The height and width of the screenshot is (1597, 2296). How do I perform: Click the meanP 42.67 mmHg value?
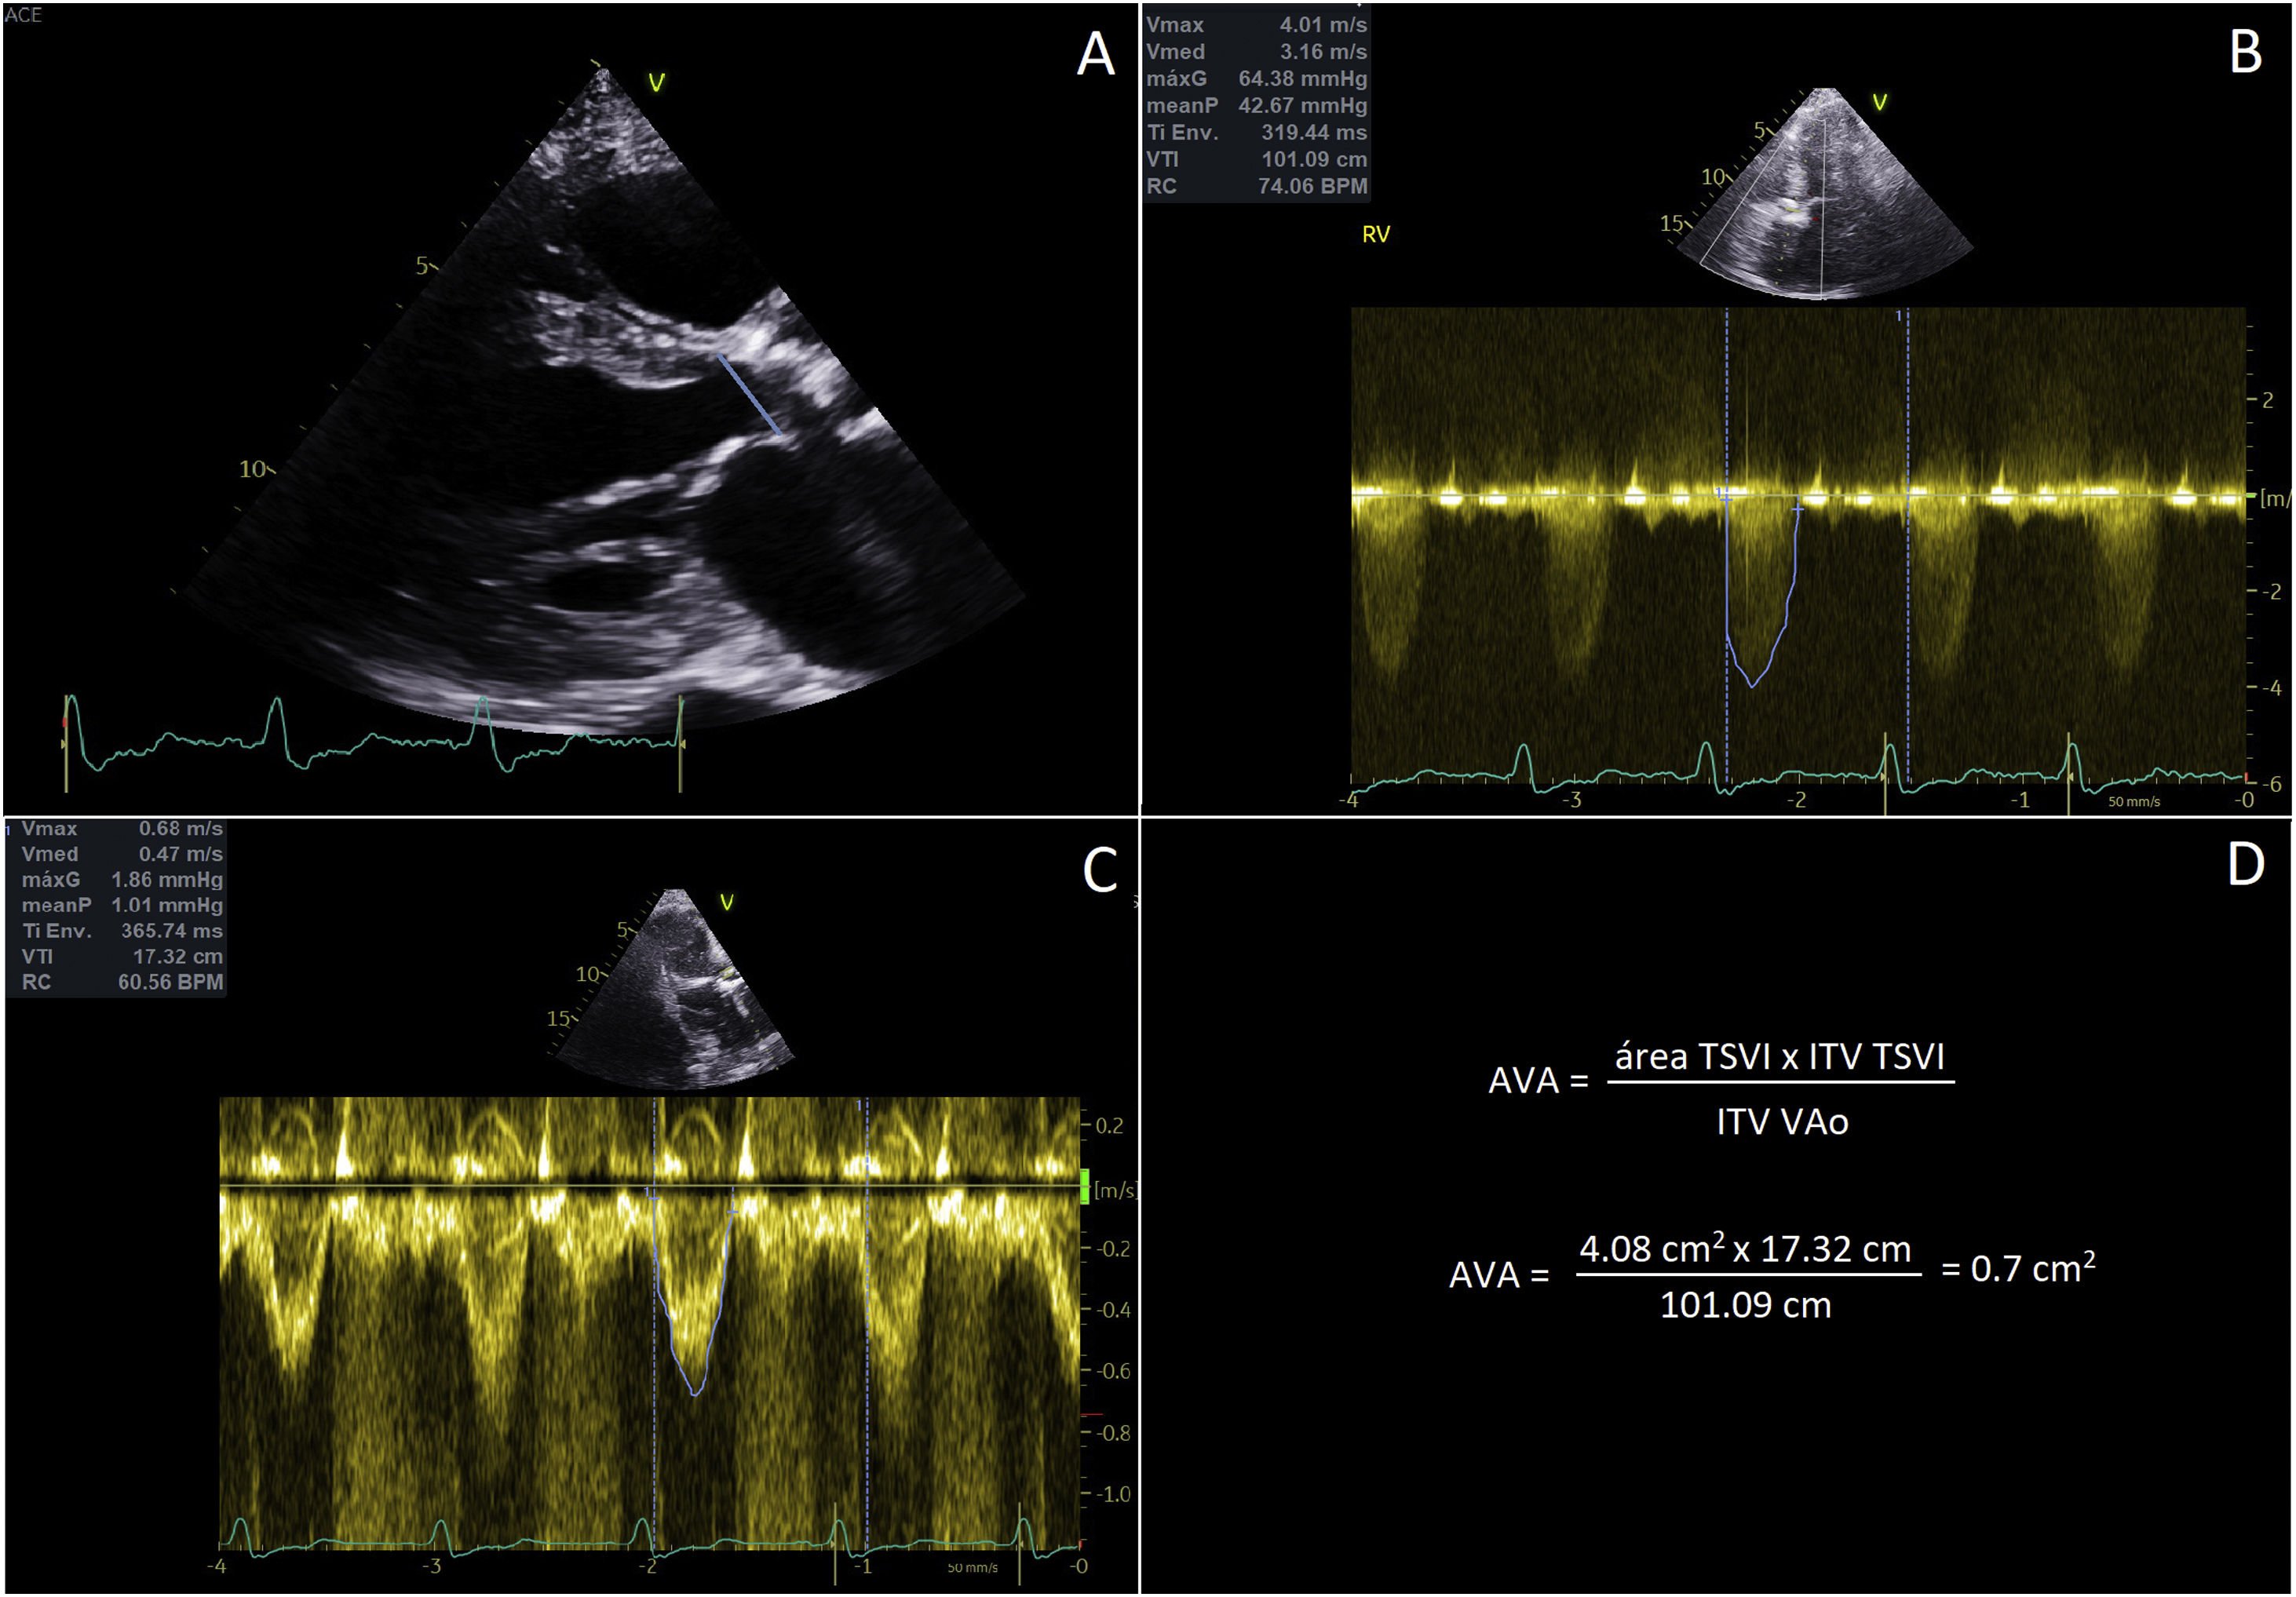pyautogui.click(x=1302, y=106)
